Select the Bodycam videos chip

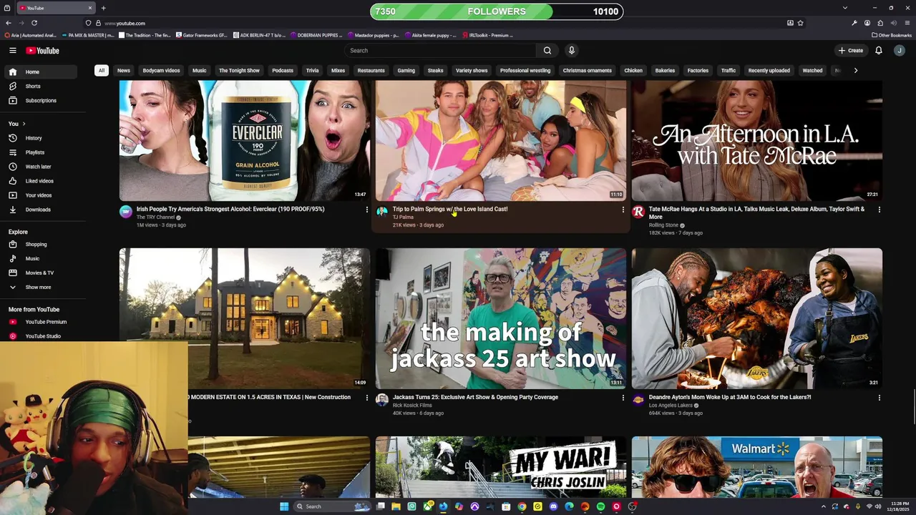pyautogui.click(x=161, y=70)
